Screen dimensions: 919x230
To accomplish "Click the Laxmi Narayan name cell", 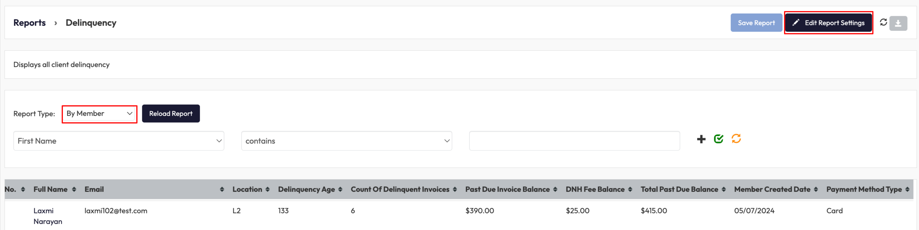I will [48, 216].
